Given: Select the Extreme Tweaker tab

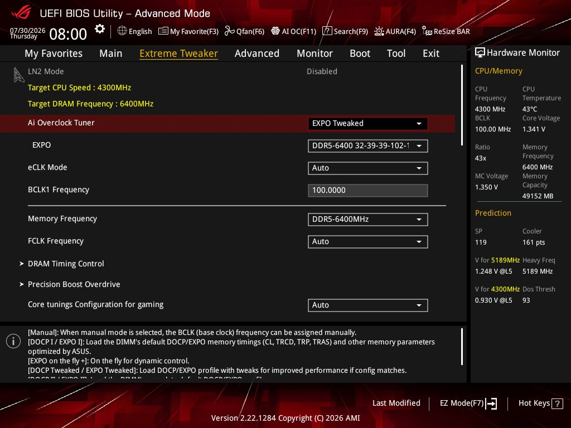Looking at the screenshot, I should pyautogui.click(x=179, y=53).
